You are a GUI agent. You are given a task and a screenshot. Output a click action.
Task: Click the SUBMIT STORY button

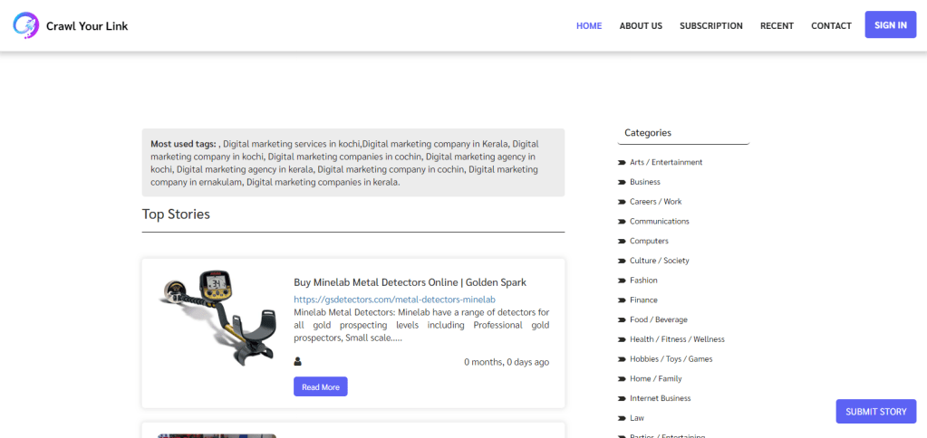875,412
